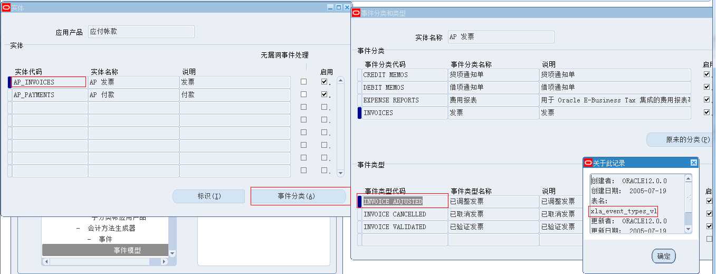Select the INVOICE ADJUSTED event type code

[x=404, y=201]
